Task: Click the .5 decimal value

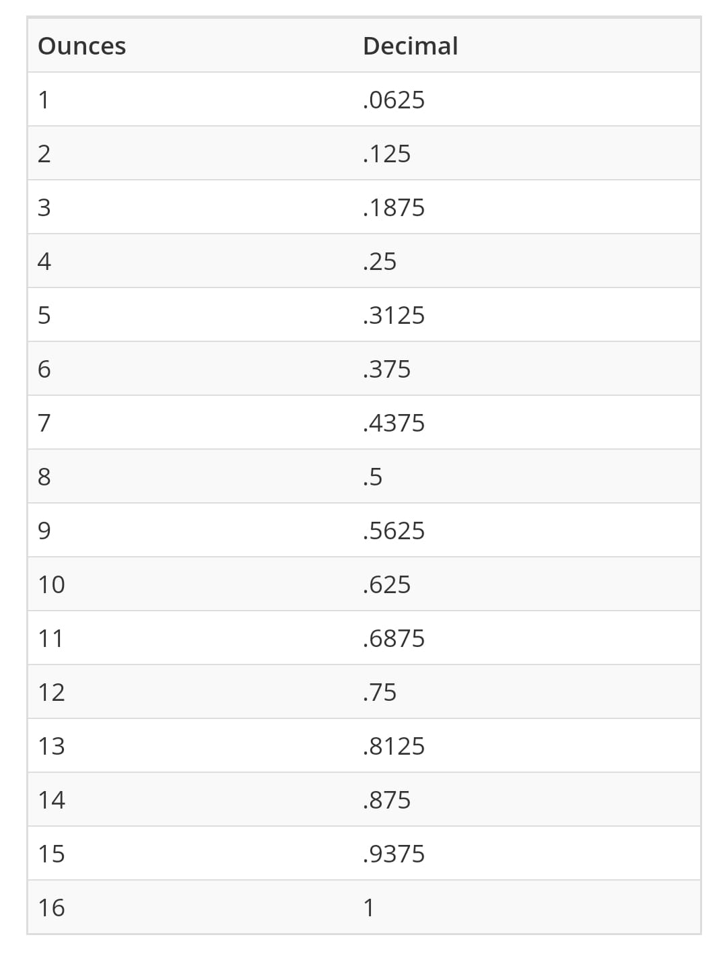Action: tap(372, 477)
